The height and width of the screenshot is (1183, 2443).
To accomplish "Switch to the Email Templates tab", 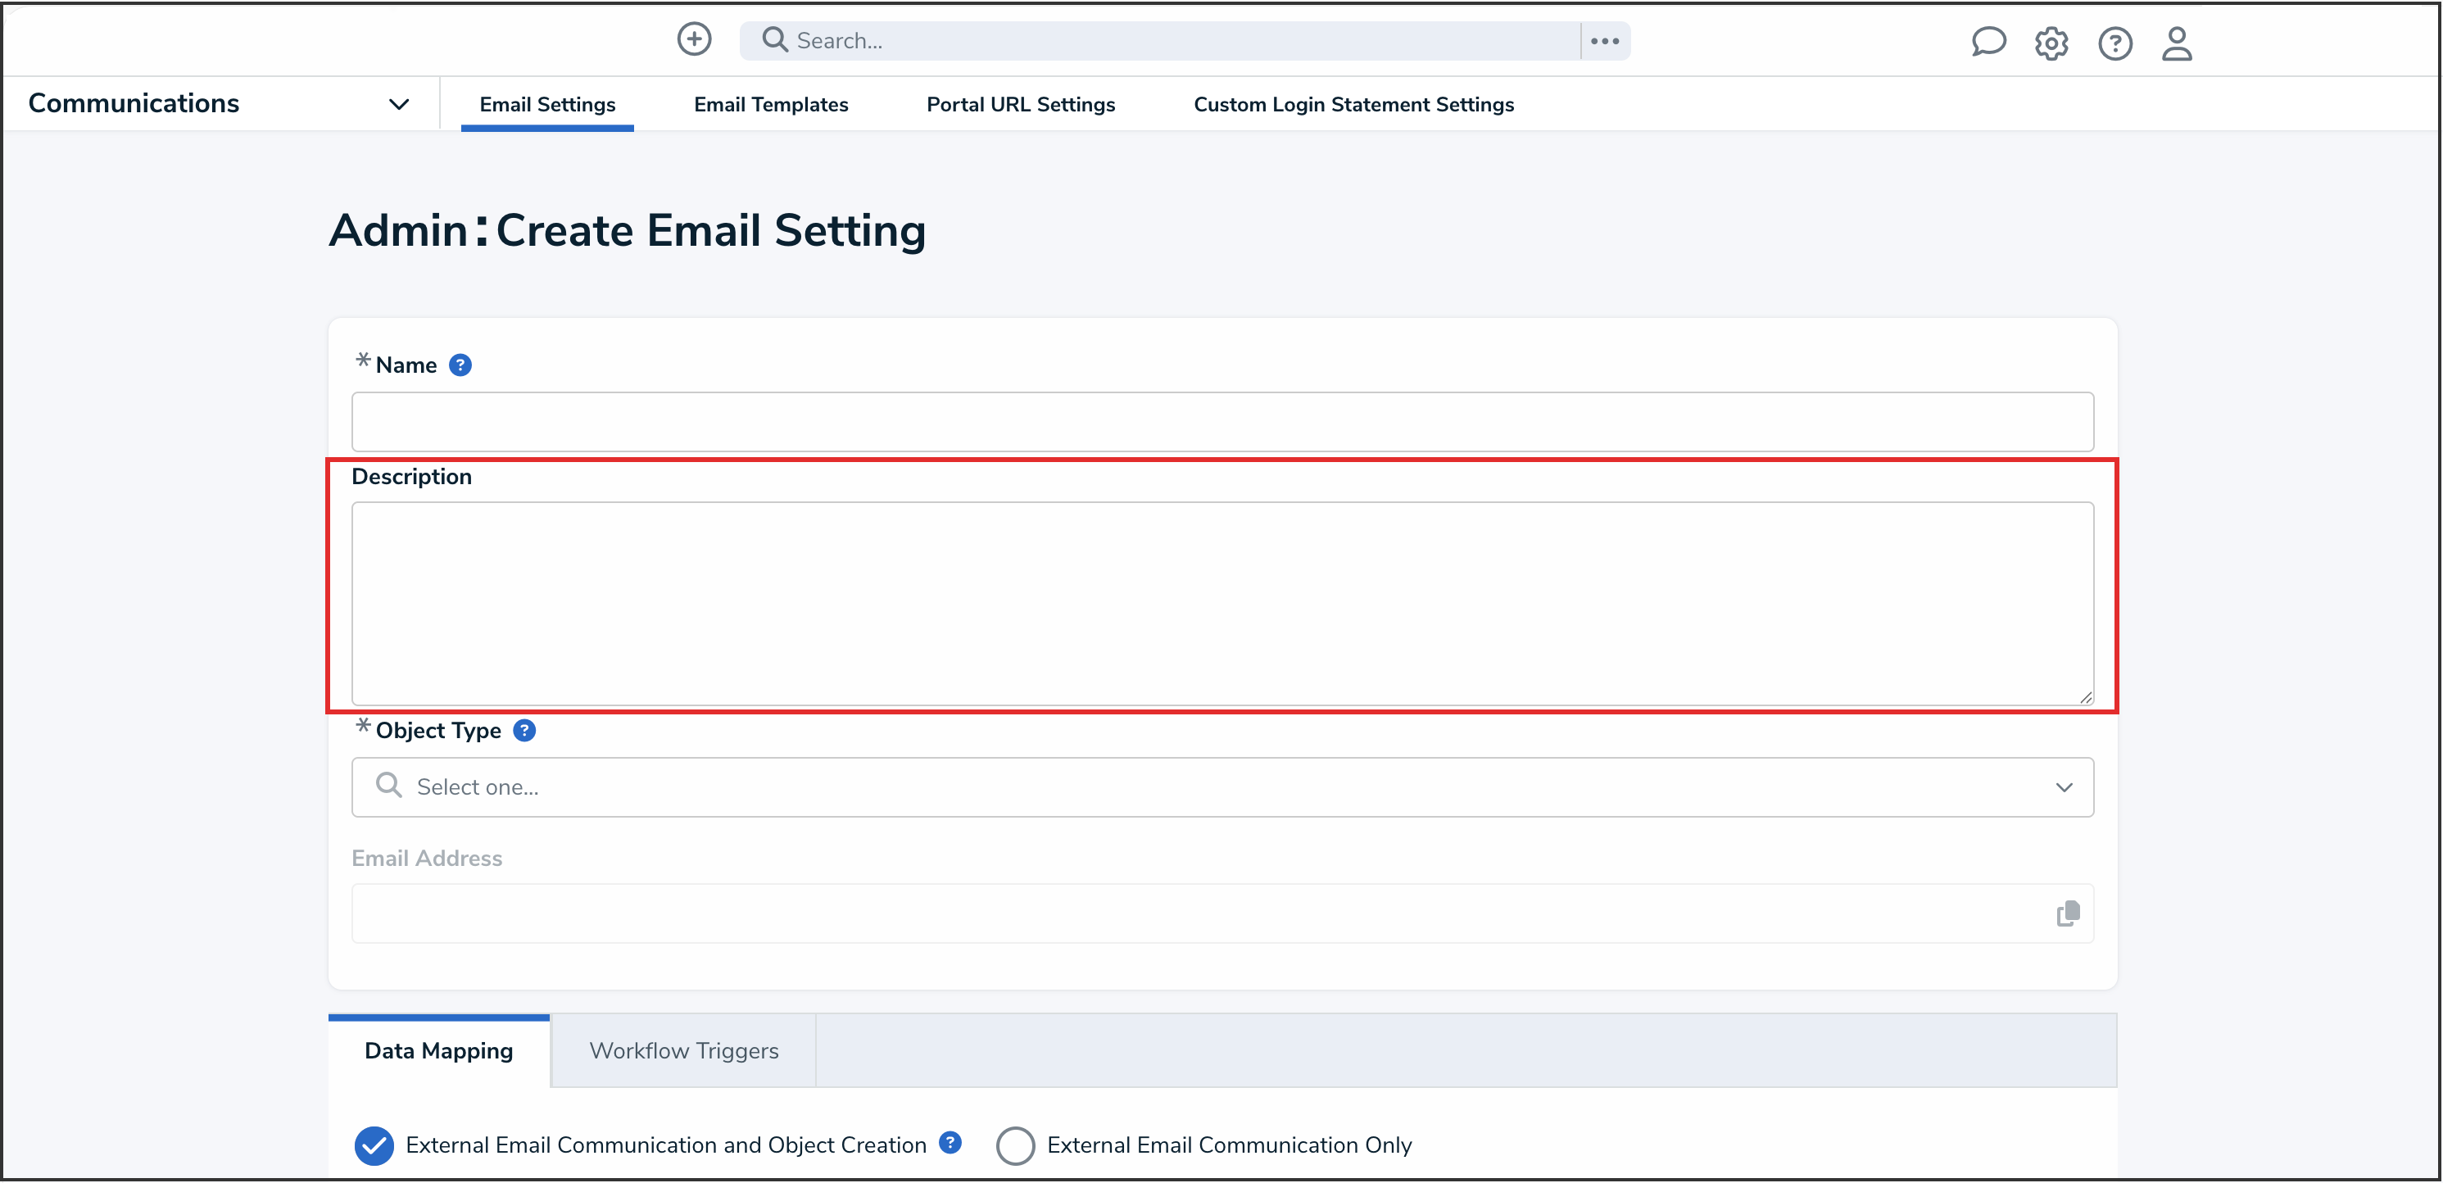I will coord(770,104).
